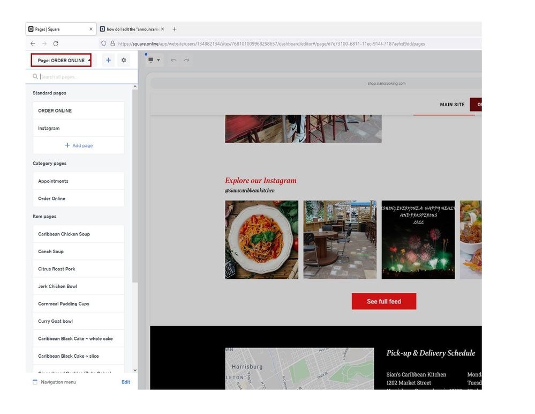Viewport: 535px width, 414px height.
Task: Switch to the 'how do I edit' tab
Action: tap(132, 29)
